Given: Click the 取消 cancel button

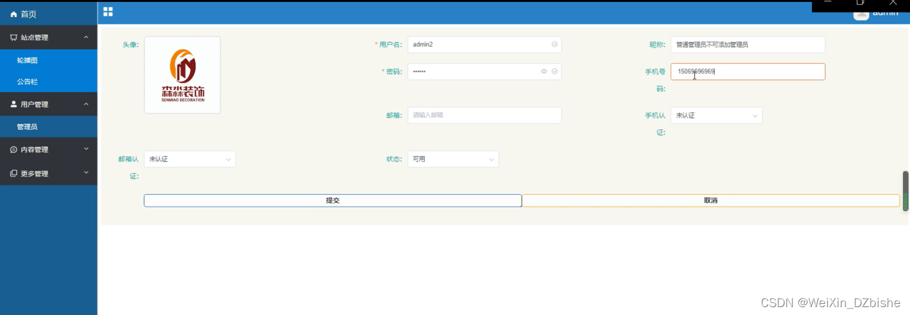Looking at the screenshot, I should (x=711, y=201).
